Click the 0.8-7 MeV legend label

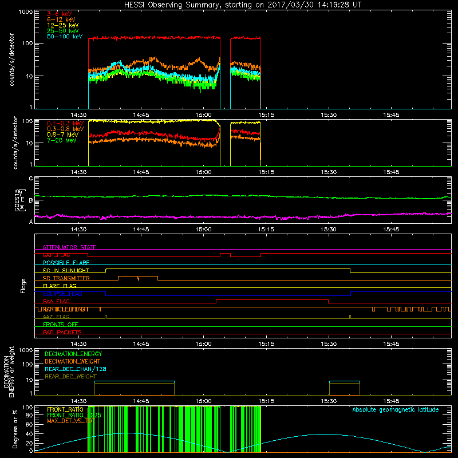point(62,135)
